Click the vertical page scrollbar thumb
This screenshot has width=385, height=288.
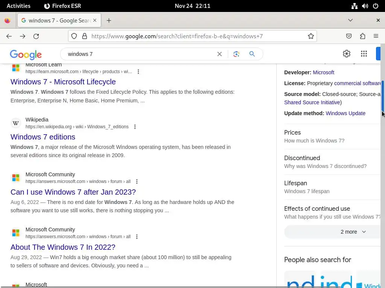(x=382, y=96)
